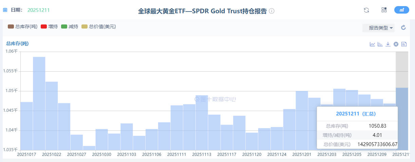Download the chart as image
Viewport: 415px width, 162px height.
coord(388,44)
